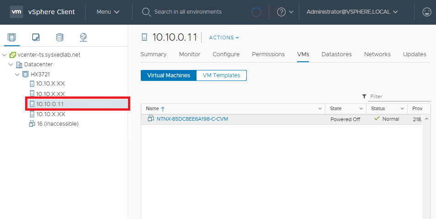The image size is (436, 219).
Task: Sort by the Name column header
Action: click(x=152, y=108)
